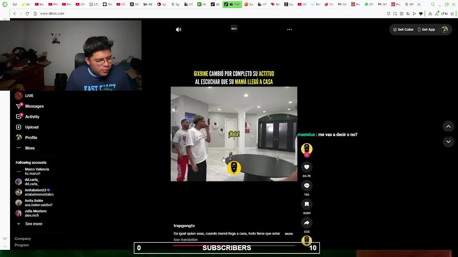
Task: Expand caption with more link
Action: [x=289, y=234]
